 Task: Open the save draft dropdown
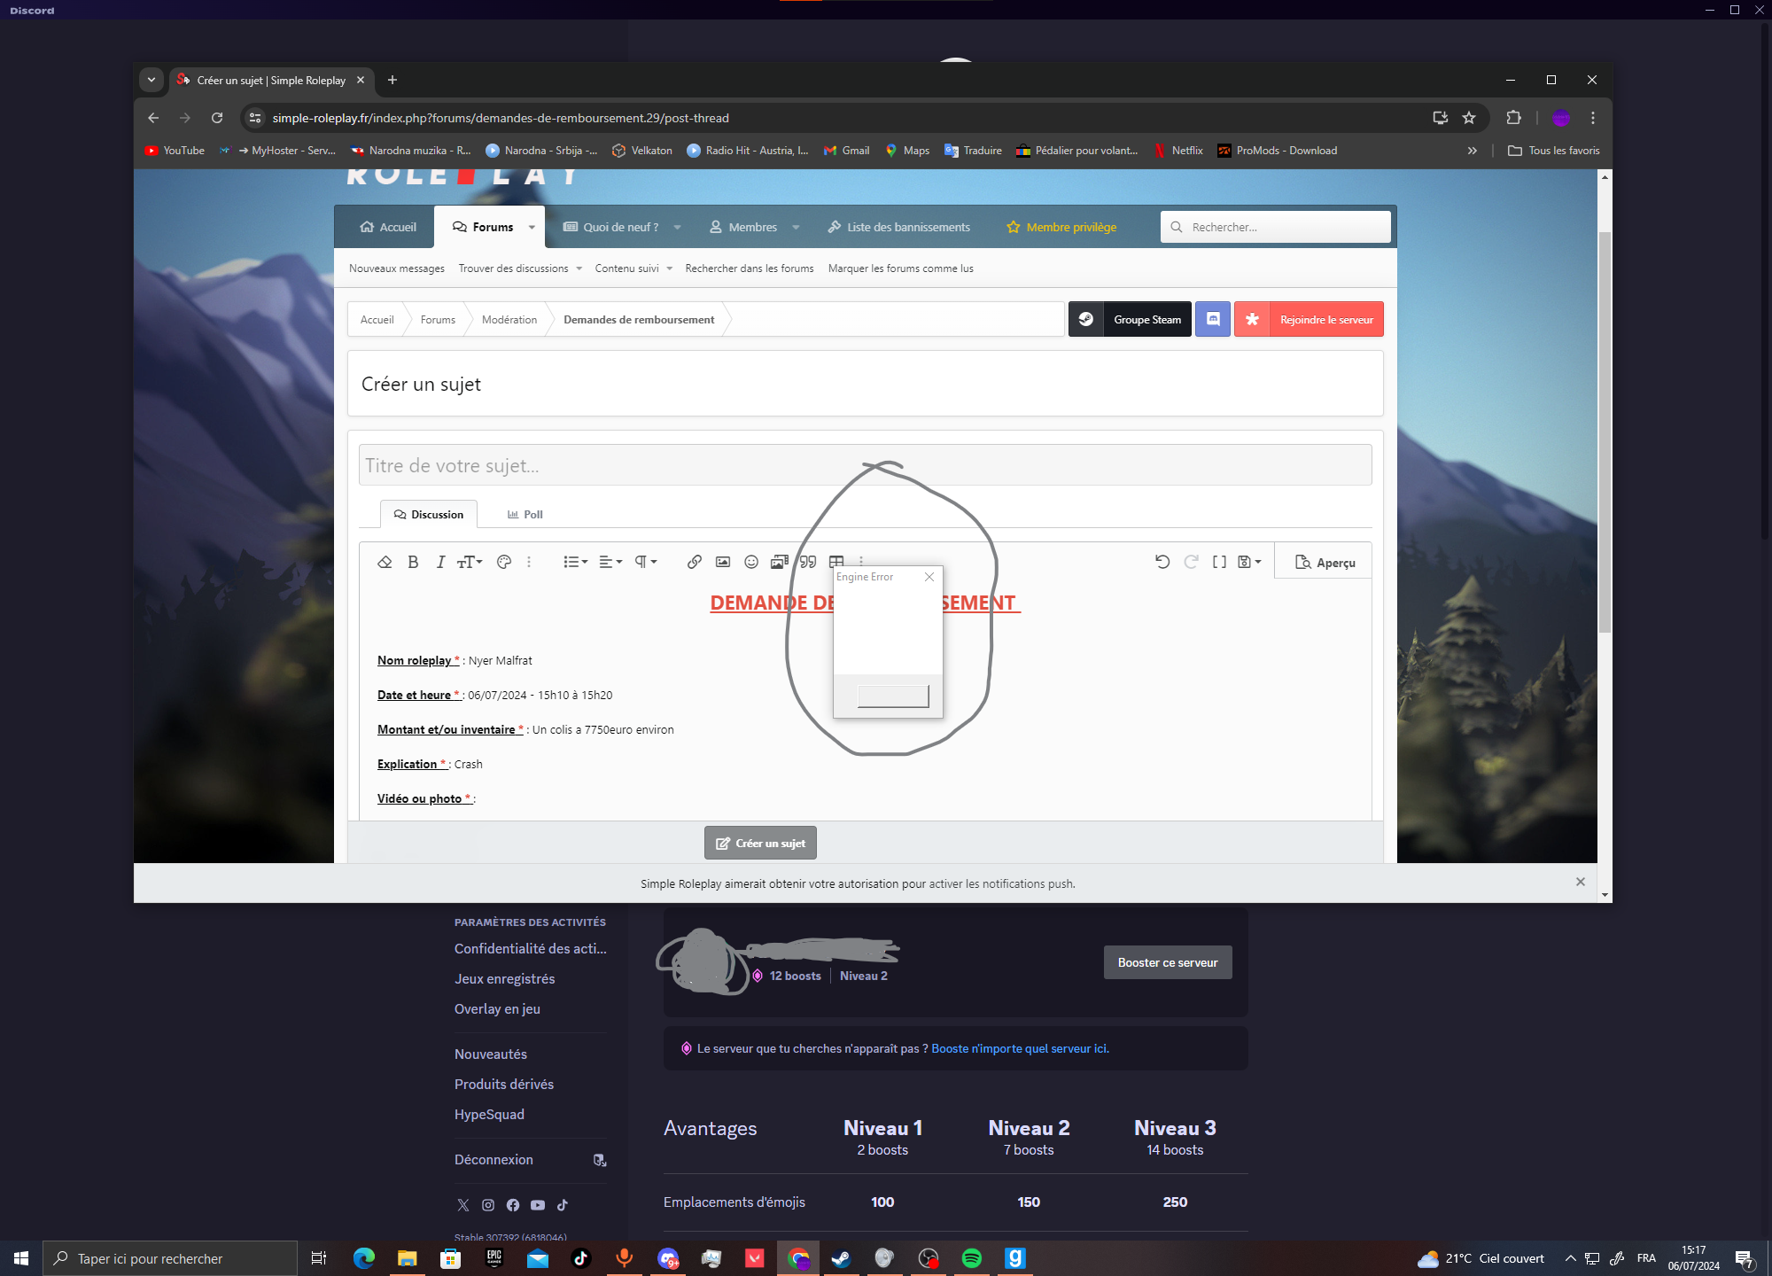[1249, 562]
